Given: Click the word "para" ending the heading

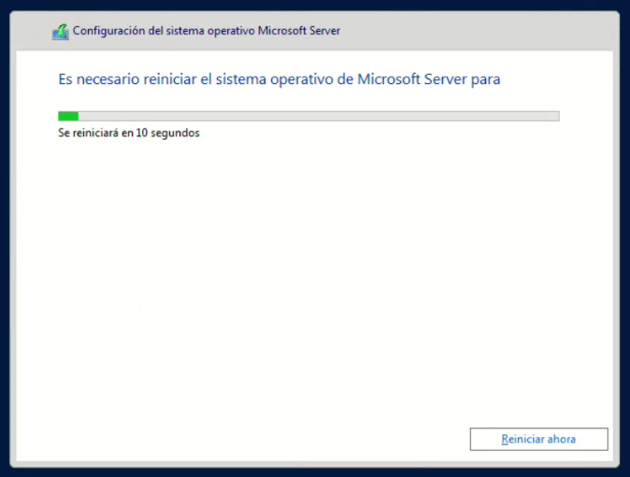Looking at the screenshot, I should (x=486, y=79).
